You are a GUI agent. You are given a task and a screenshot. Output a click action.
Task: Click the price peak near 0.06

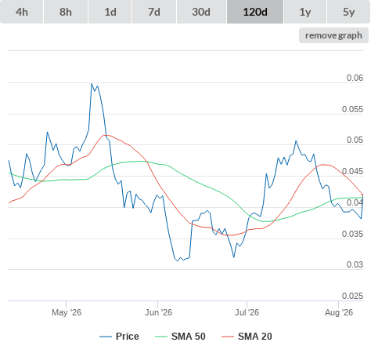pos(92,84)
